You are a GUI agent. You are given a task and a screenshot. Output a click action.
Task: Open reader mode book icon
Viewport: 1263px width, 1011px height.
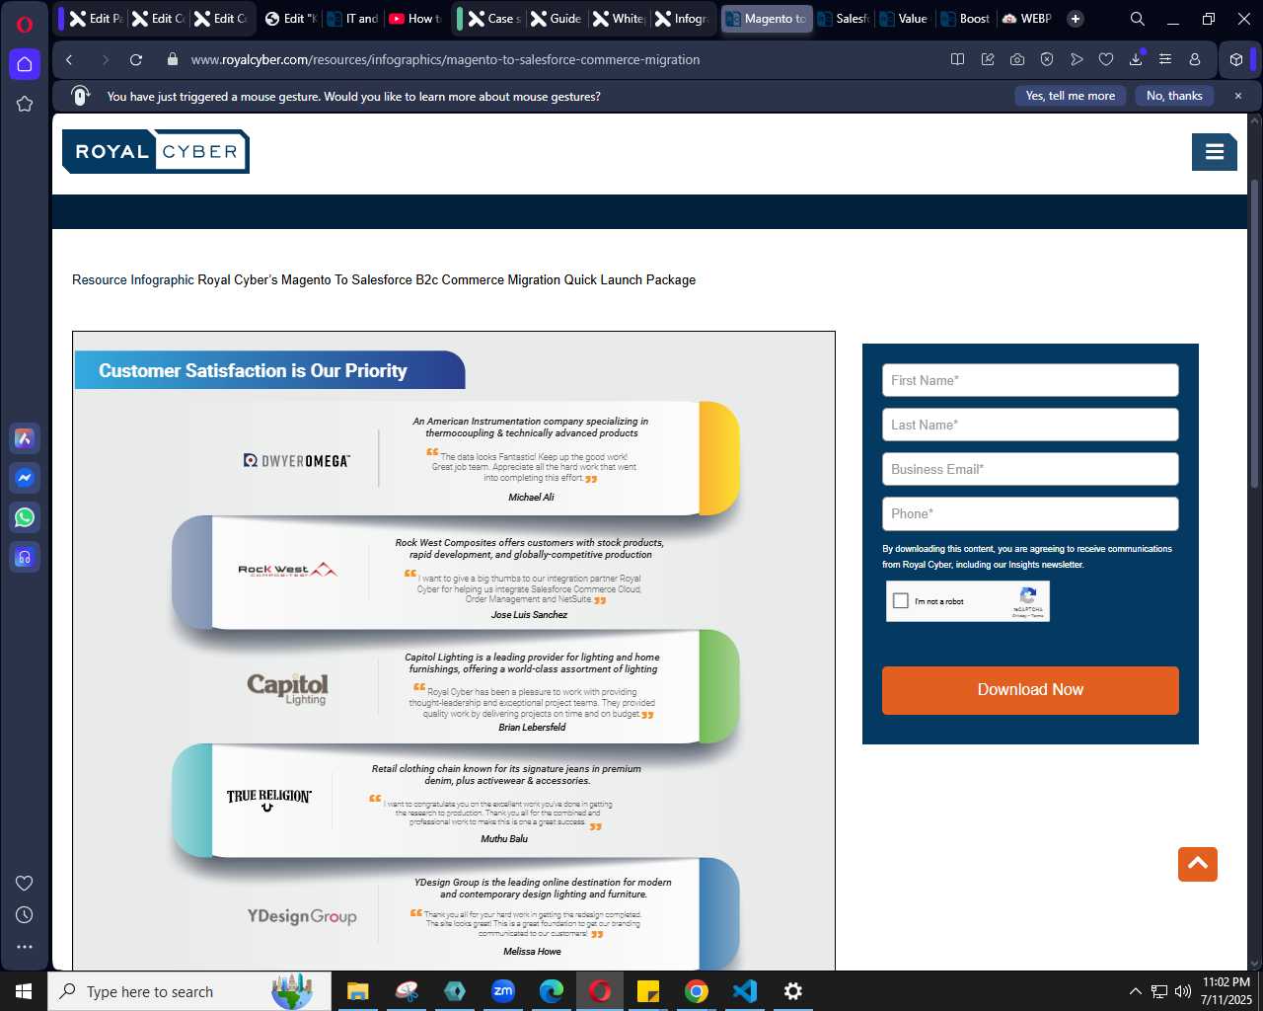point(957,59)
